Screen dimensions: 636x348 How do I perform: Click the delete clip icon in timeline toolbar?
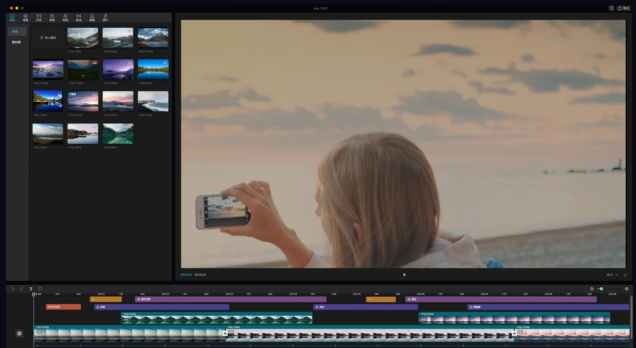pyautogui.click(x=39, y=288)
